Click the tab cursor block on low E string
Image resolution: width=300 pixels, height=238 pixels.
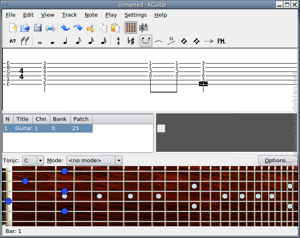pos(203,84)
